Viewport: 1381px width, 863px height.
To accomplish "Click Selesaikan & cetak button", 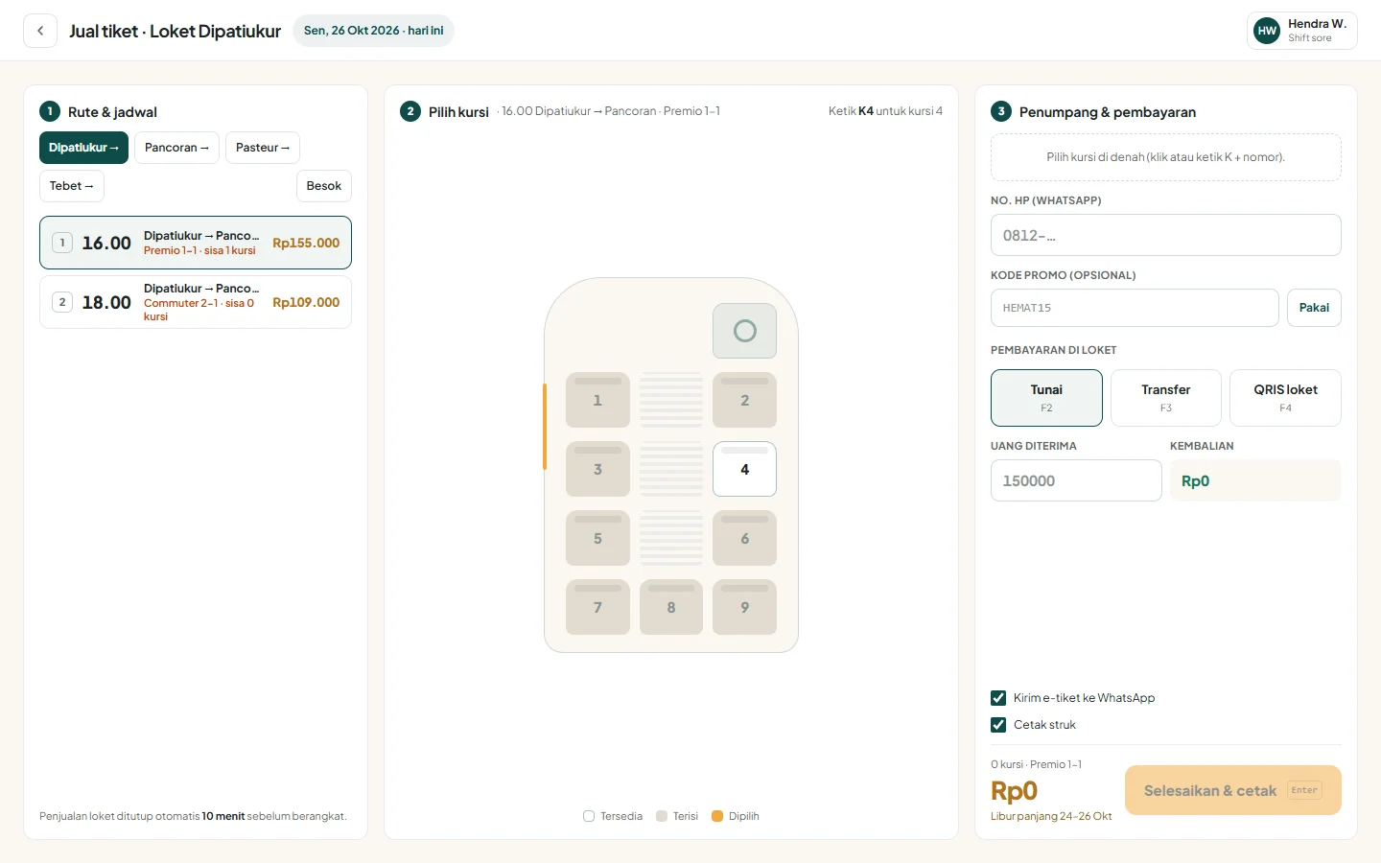I will click(x=1233, y=790).
